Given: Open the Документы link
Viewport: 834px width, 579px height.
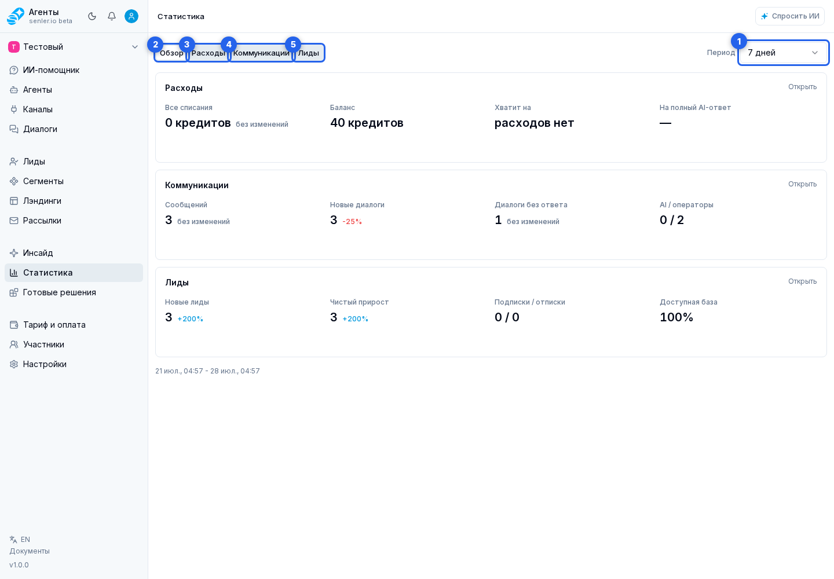Looking at the screenshot, I should pos(30,551).
